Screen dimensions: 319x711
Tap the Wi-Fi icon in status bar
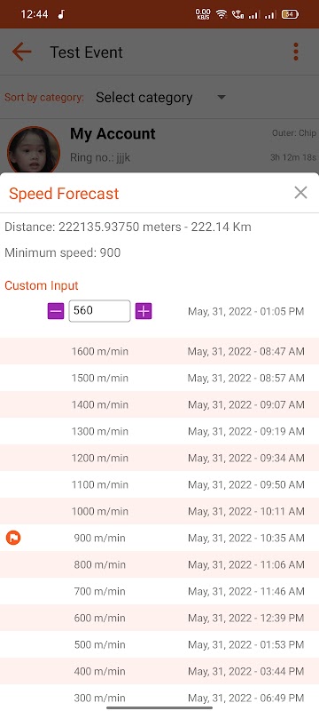(x=222, y=14)
